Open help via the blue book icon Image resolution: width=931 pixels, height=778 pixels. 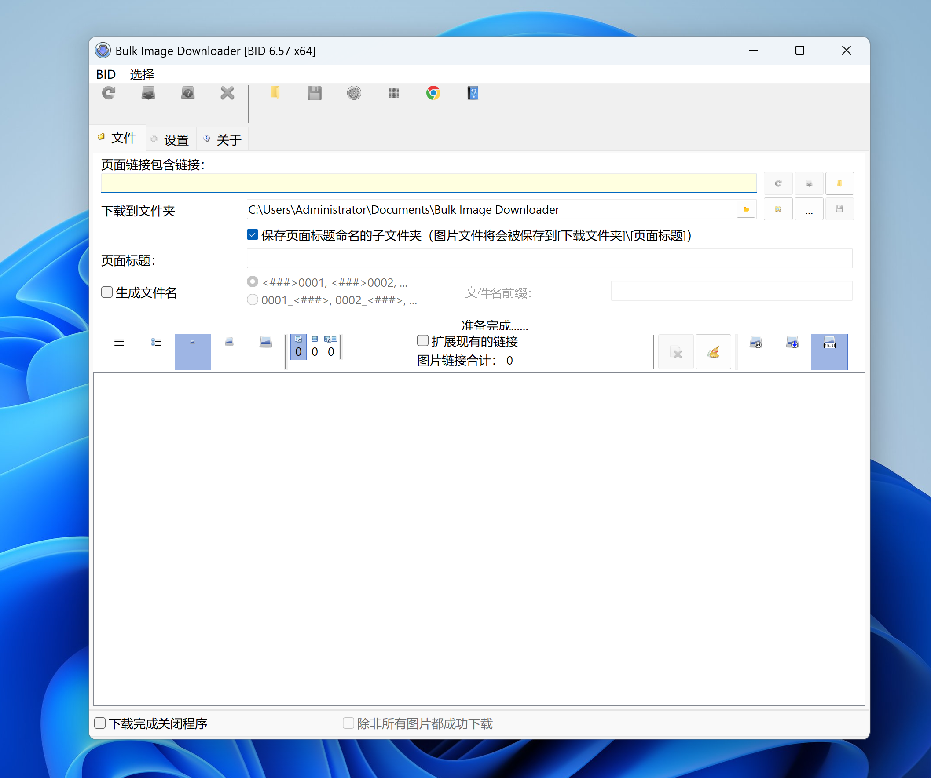pos(473,93)
